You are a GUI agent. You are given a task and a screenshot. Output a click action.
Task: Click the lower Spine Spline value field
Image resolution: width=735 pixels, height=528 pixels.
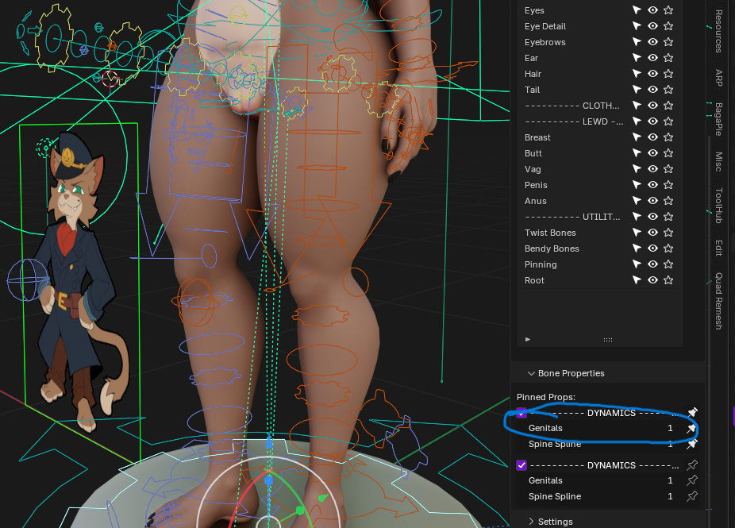click(602, 496)
